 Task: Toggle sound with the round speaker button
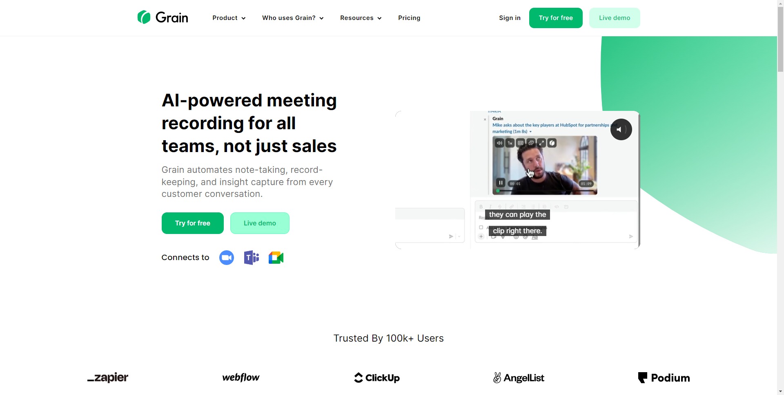(x=621, y=129)
